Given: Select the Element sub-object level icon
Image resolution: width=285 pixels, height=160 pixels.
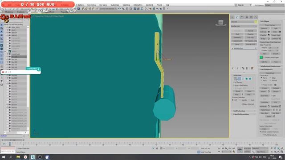Looking at the screenshot, I should 250,79.
